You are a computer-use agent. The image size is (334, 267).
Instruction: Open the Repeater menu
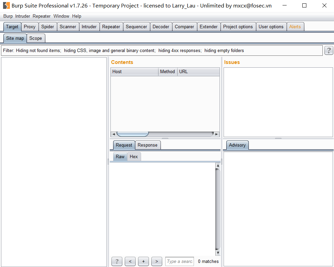click(42, 16)
